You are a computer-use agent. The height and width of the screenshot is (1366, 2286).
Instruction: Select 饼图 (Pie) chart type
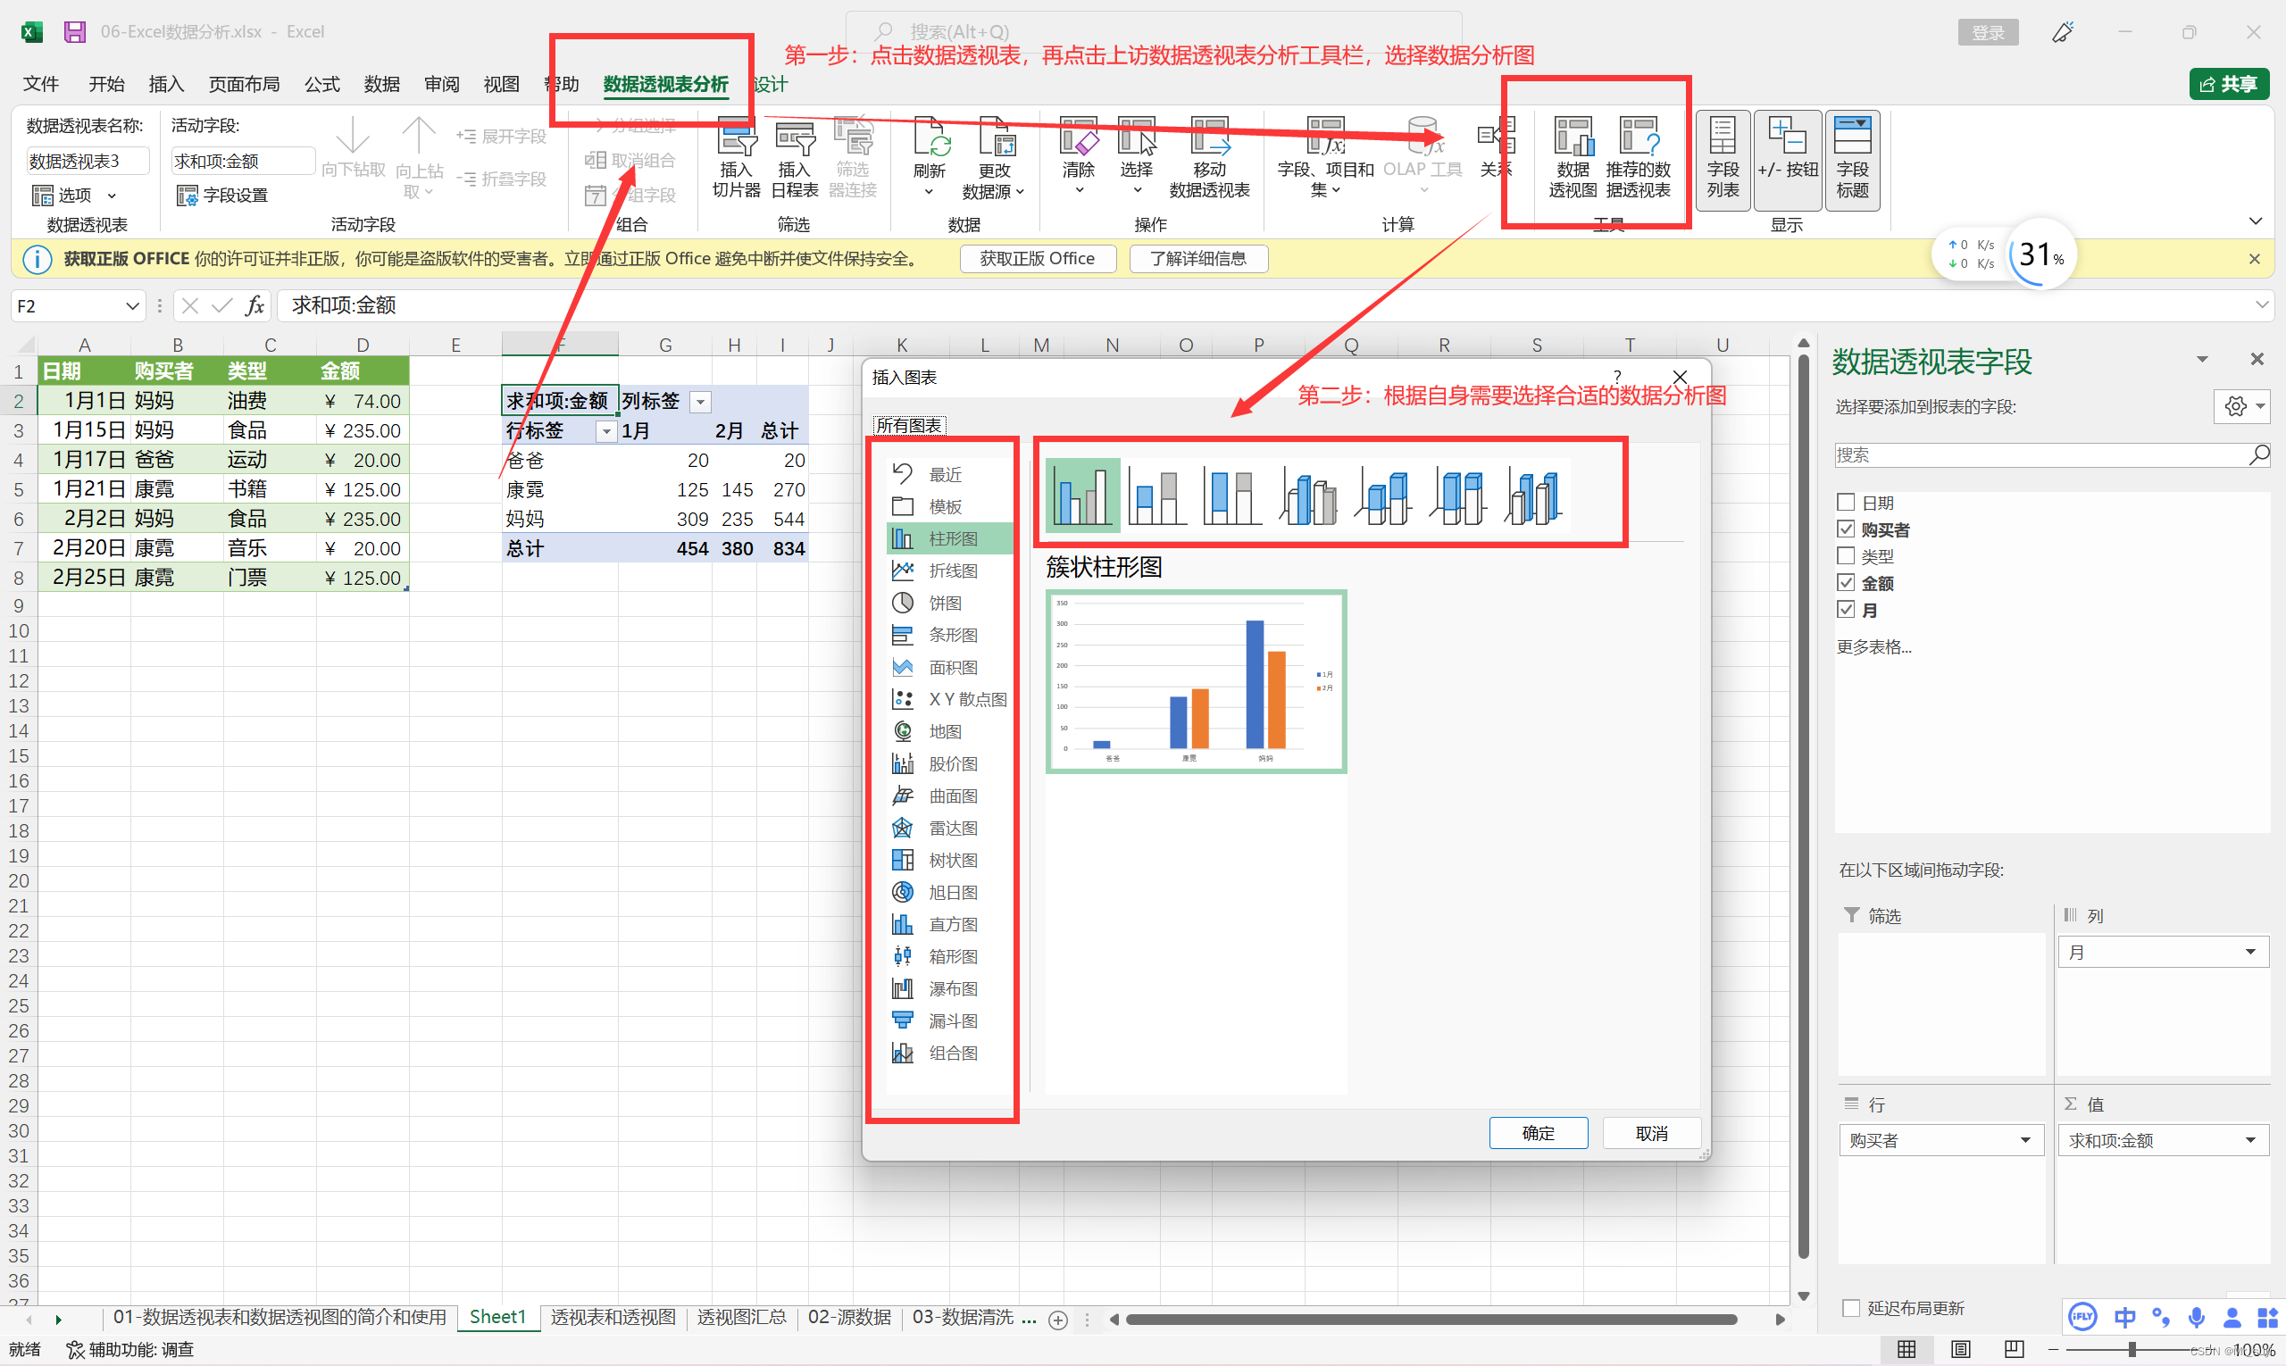(x=944, y=603)
